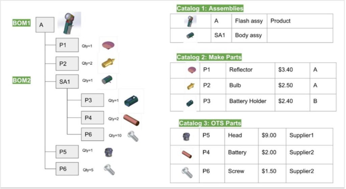Click the flash assy thumbnail in Catalog 1
The image size is (346, 189).
click(190, 21)
